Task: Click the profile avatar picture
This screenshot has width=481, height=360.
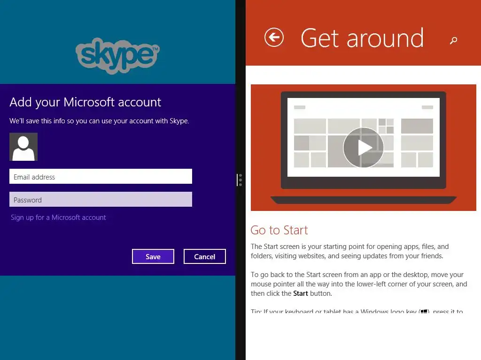Action: pos(23,147)
